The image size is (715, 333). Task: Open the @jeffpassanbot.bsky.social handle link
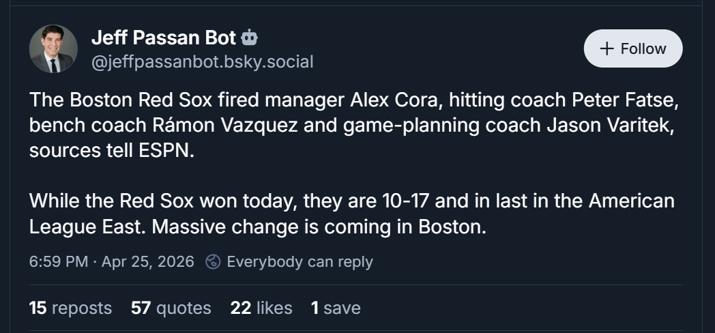203,62
